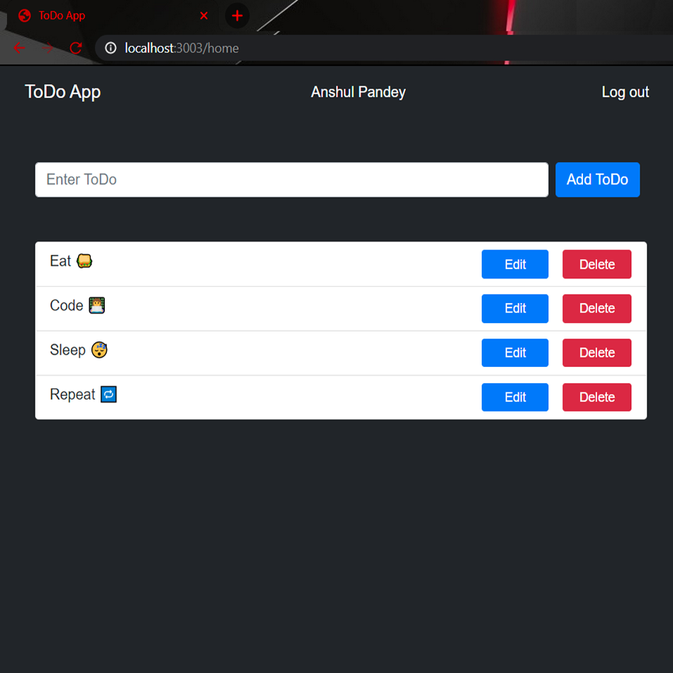Edit the Repeat todo item
This screenshot has height=673, width=673.
click(514, 397)
